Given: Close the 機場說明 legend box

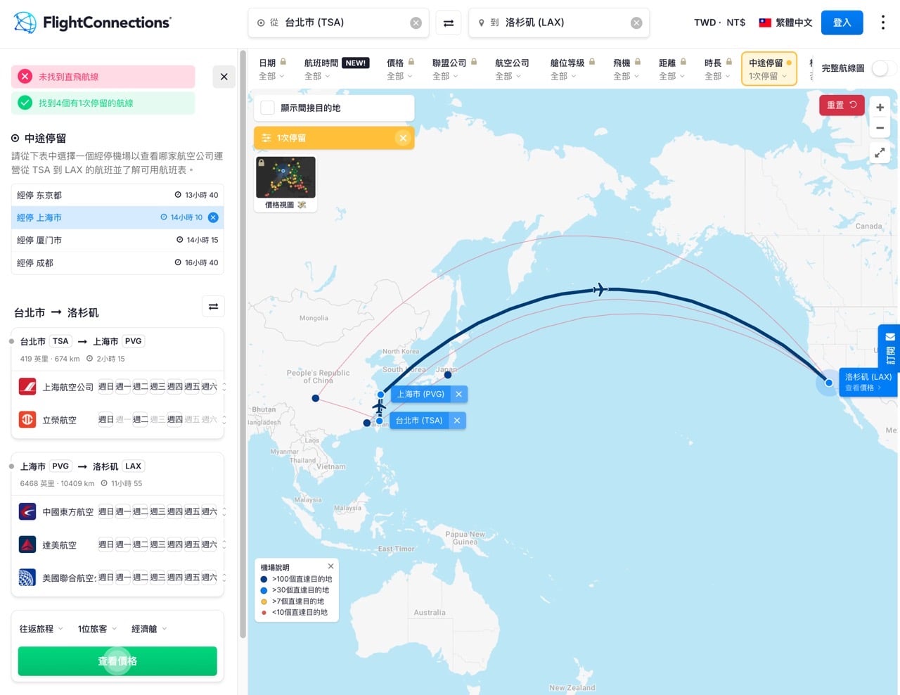Looking at the screenshot, I should [x=330, y=566].
